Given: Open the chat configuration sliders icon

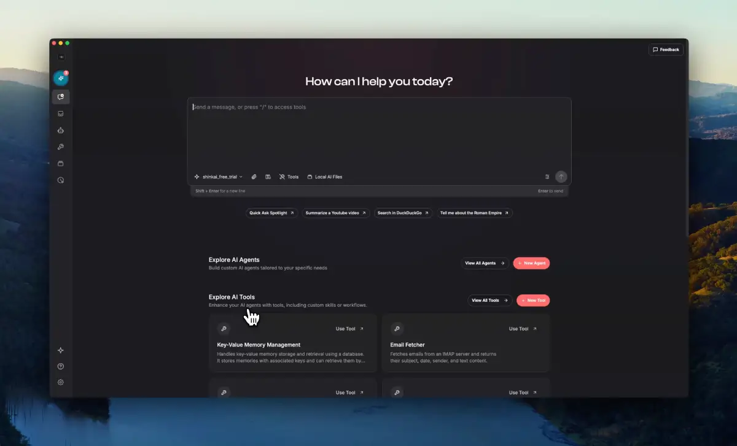Looking at the screenshot, I should coord(547,177).
